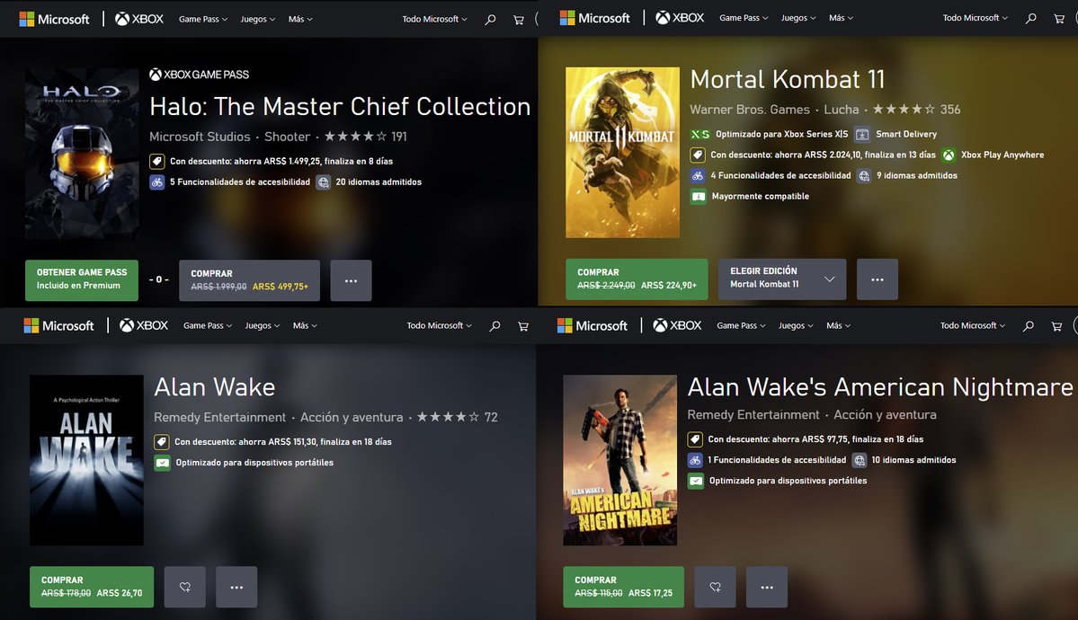
Task: Open search on Alan Wake page header
Action: pyautogui.click(x=494, y=326)
